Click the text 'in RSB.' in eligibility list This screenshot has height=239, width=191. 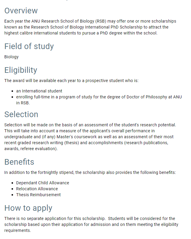pos(23,103)
